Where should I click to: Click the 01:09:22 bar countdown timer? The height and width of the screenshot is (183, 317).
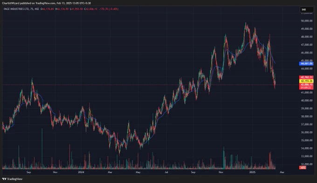coord(306,88)
